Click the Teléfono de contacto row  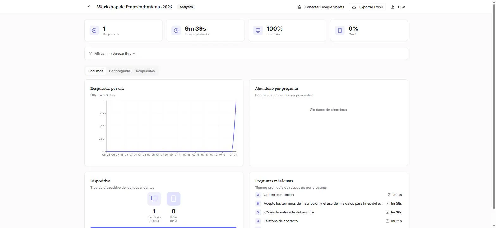coord(328,221)
